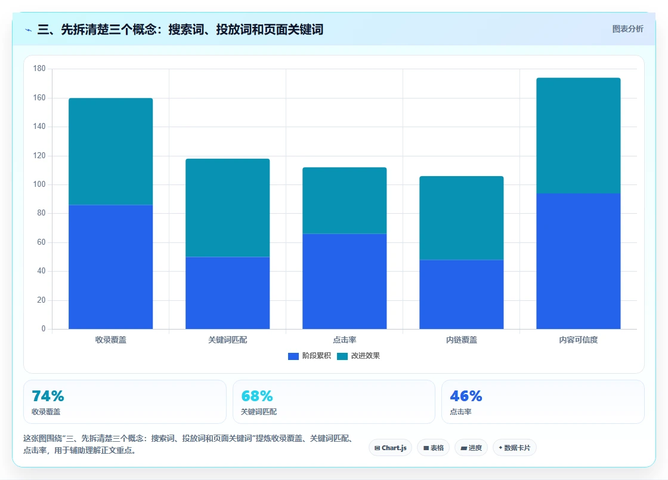This screenshot has width=668, height=480.
Task: Click the 74% 收录覆盖 stat card
Action: click(125, 402)
